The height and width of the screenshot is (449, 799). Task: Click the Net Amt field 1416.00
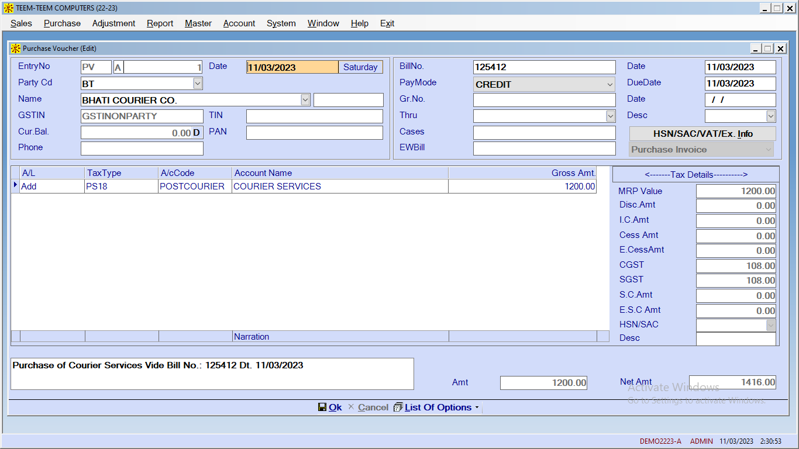click(732, 382)
